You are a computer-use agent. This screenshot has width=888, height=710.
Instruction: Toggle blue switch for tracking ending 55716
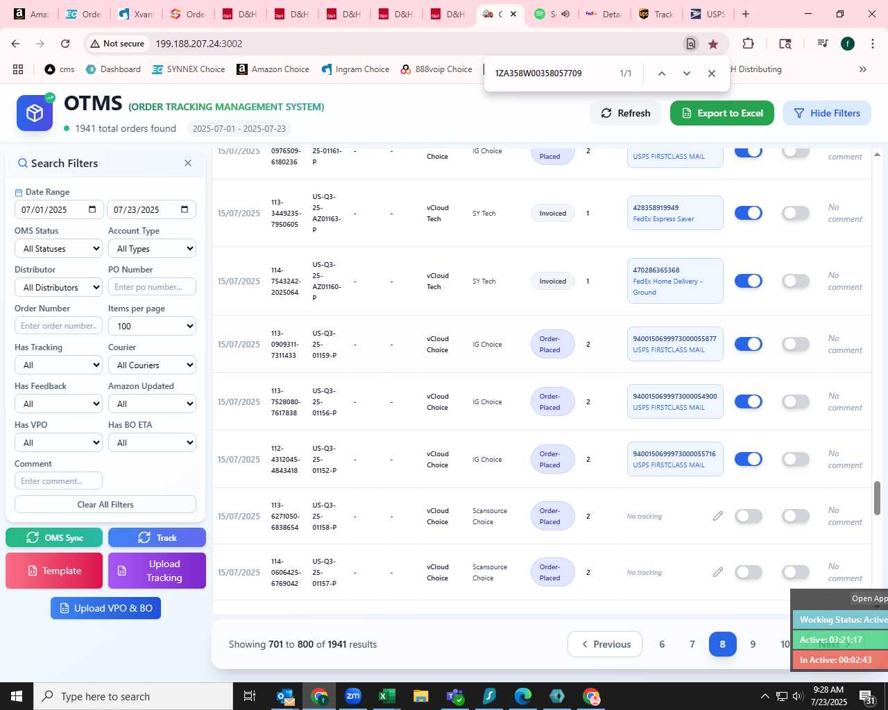tap(749, 459)
